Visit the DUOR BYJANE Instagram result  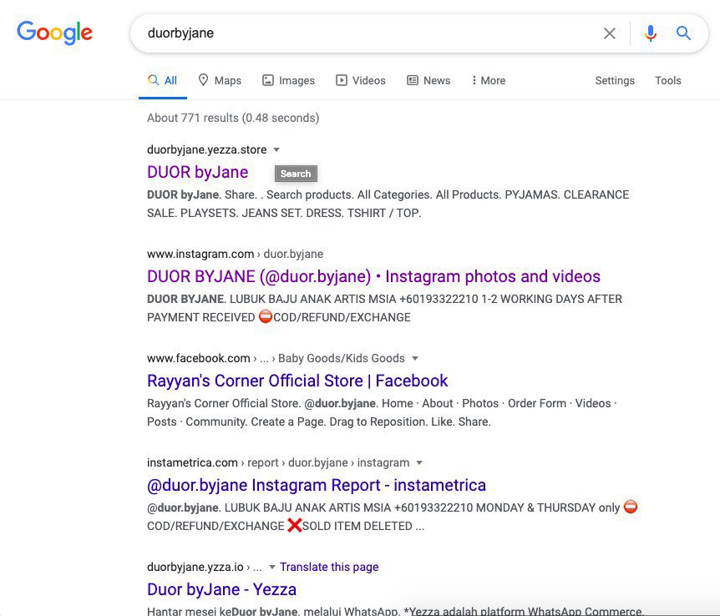373,276
